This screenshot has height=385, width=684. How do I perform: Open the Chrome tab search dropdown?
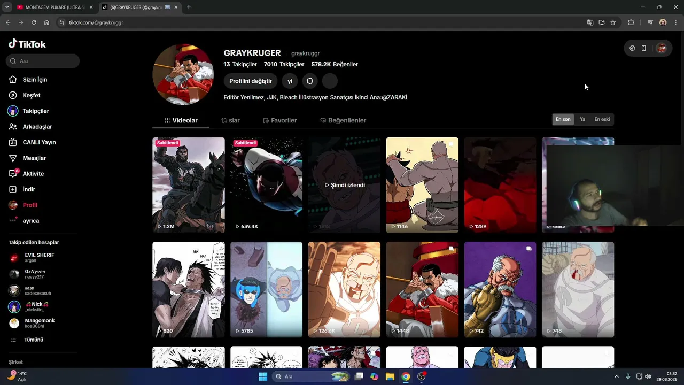click(7, 7)
